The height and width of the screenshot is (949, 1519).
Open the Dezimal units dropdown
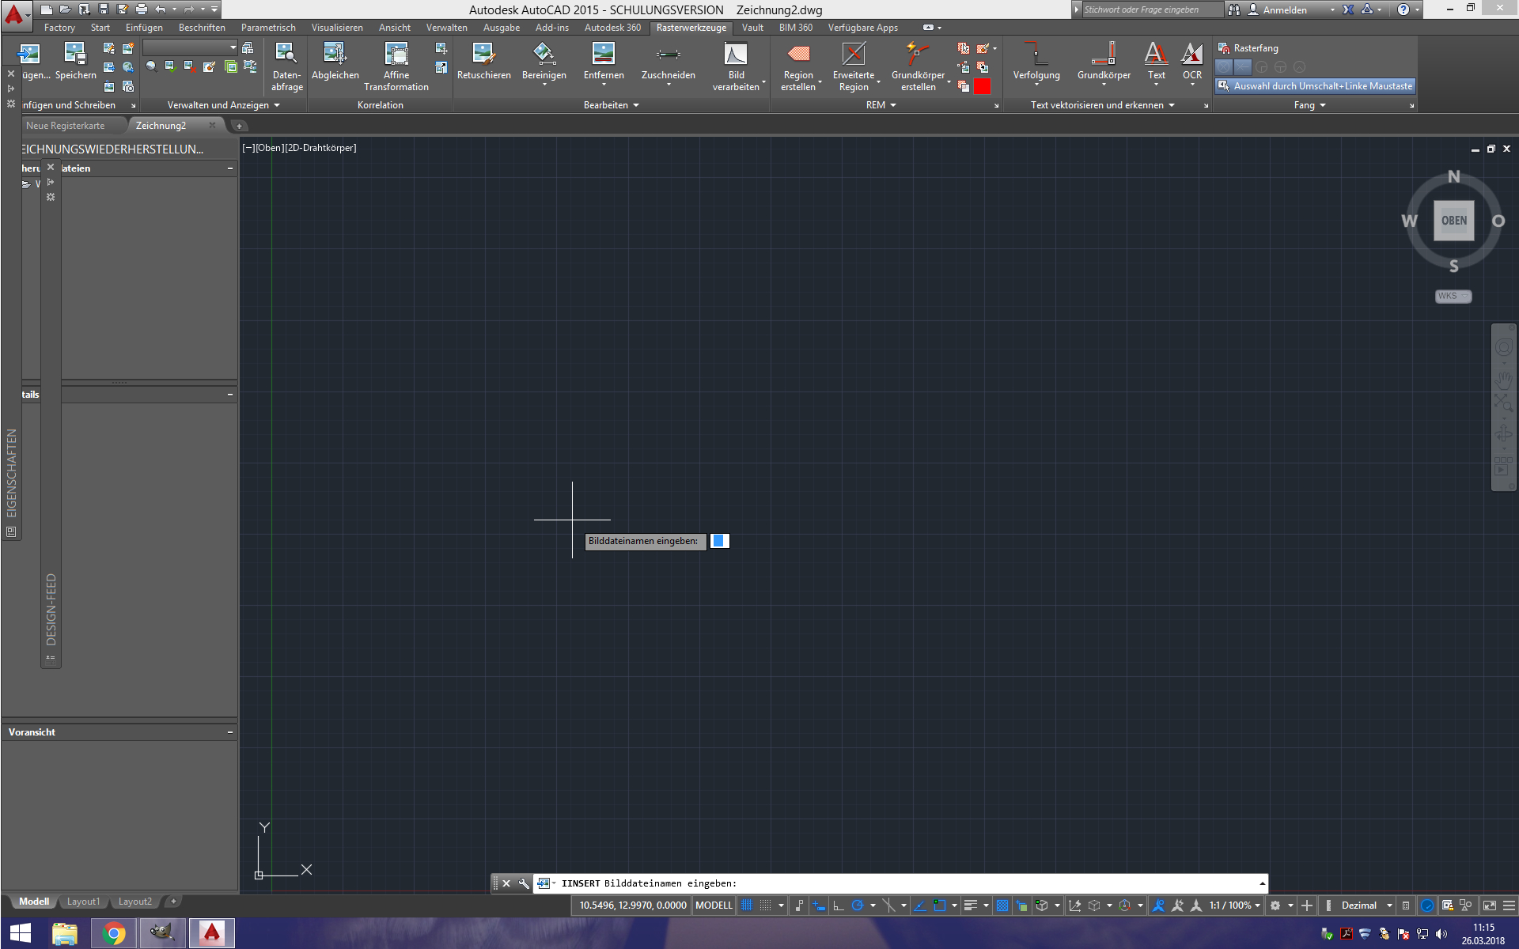1366,906
